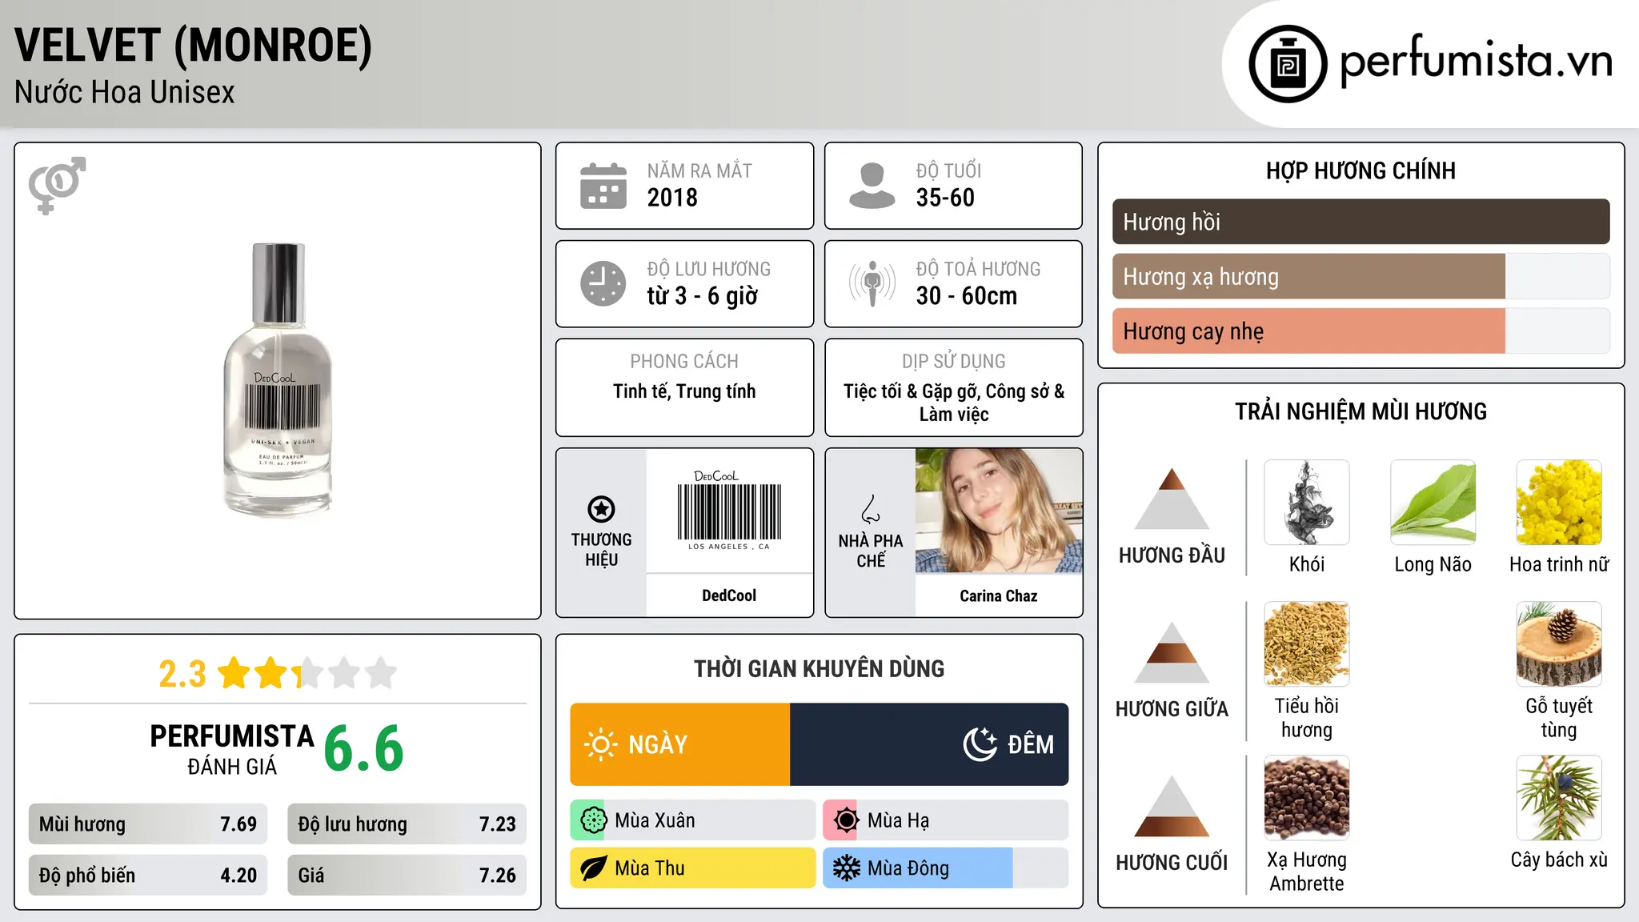Click the HỢP HƯƠNG CHÍNH heading
The width and height of the screenshot is (1639, 922).
coord(1360,170)
